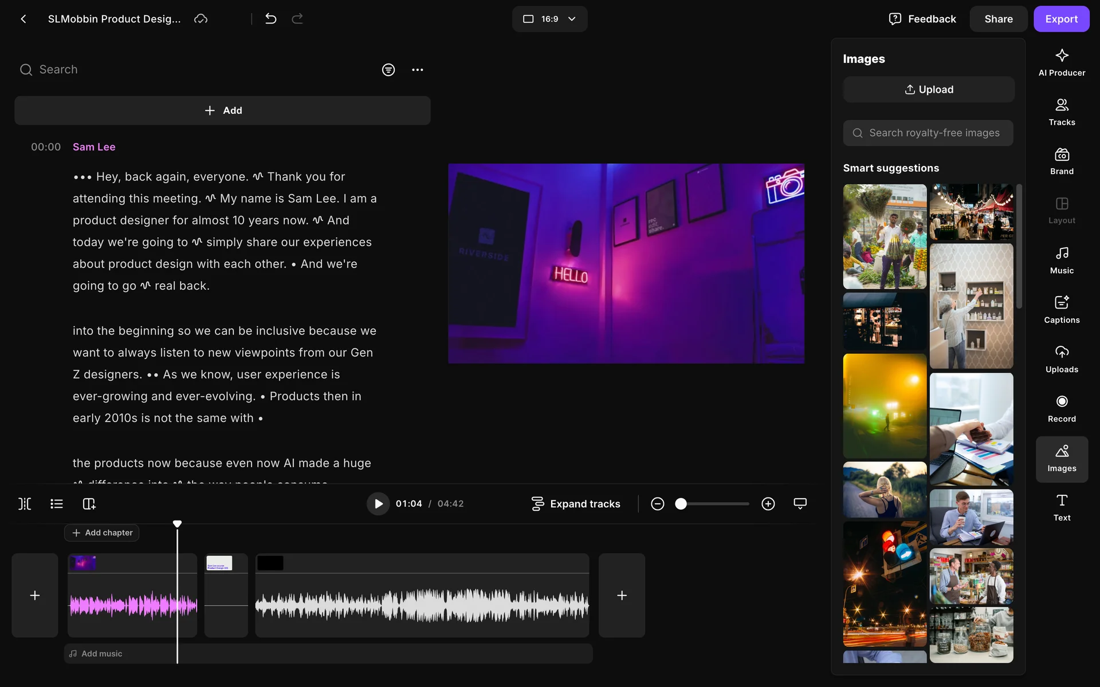
Task: Open the 16:9 aspect ratio dropdown
Action: click(x=549, y=19)
